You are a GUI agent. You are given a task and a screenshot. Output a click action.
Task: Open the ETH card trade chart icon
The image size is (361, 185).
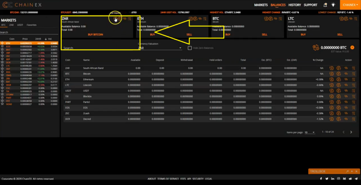pos(200,18)
